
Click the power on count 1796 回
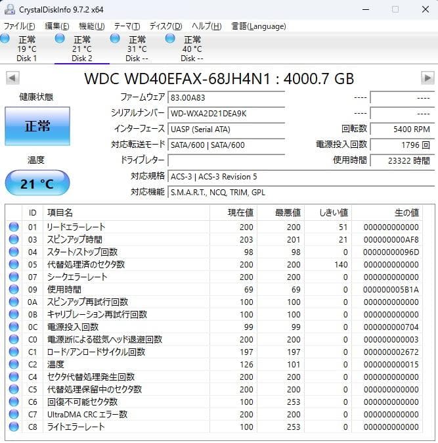pyautogui.click(x=402, y=145)
